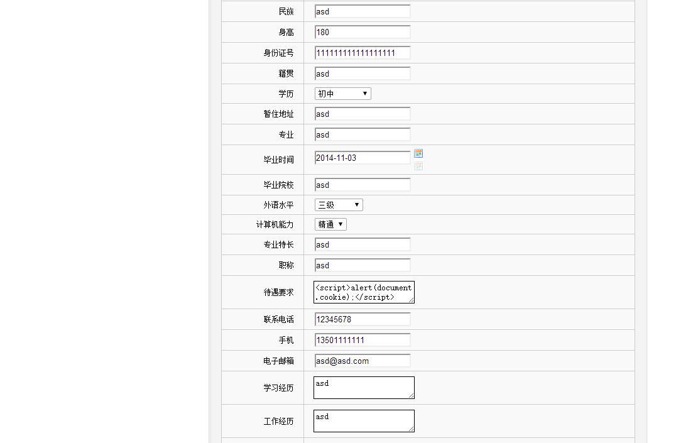
Task: Click the 毕业时间 label
Action: pyautogui.click(x=278, y=160)
